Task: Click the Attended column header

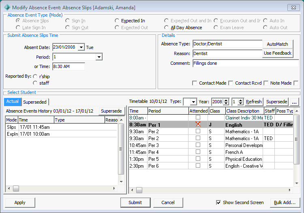Action: (199, 111)
